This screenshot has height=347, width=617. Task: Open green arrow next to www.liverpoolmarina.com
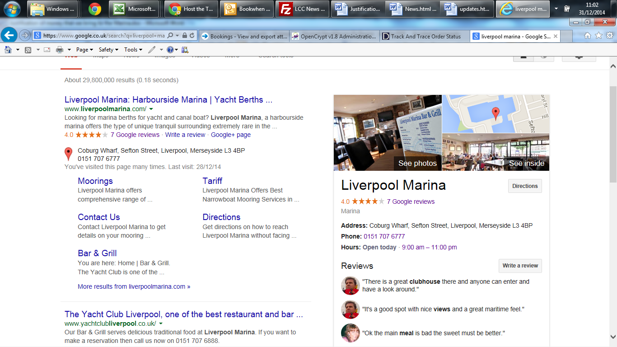point(151,109)
